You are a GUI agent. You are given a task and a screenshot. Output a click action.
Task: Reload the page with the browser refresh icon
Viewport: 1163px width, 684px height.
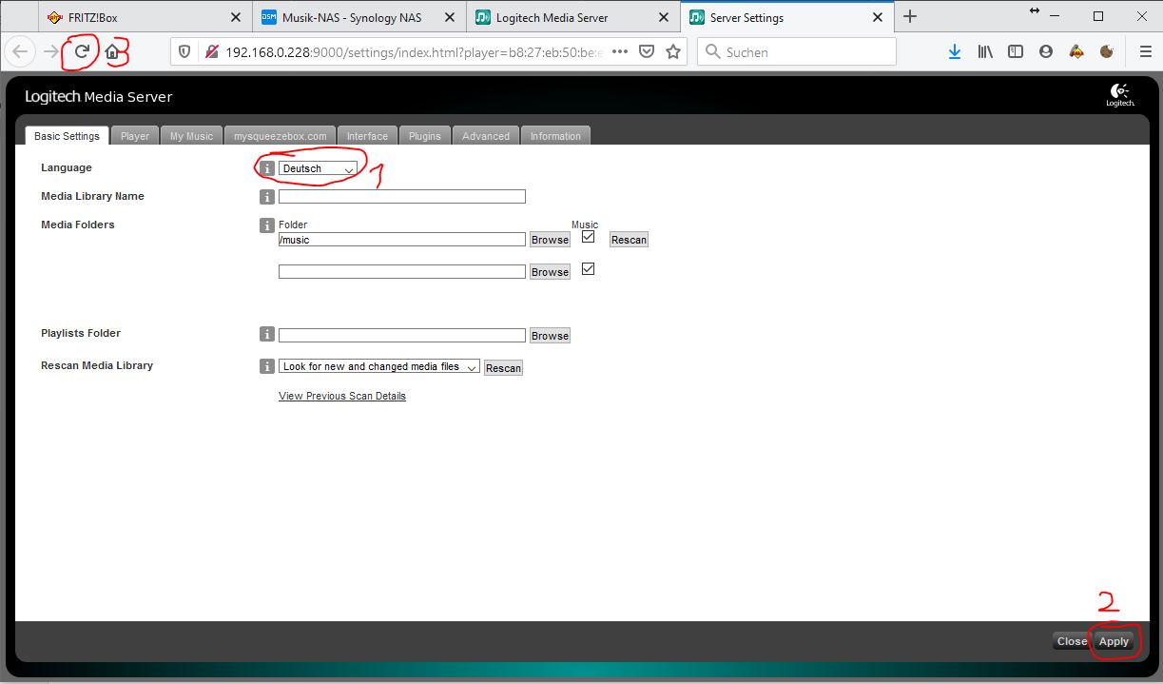coord(82,51)
